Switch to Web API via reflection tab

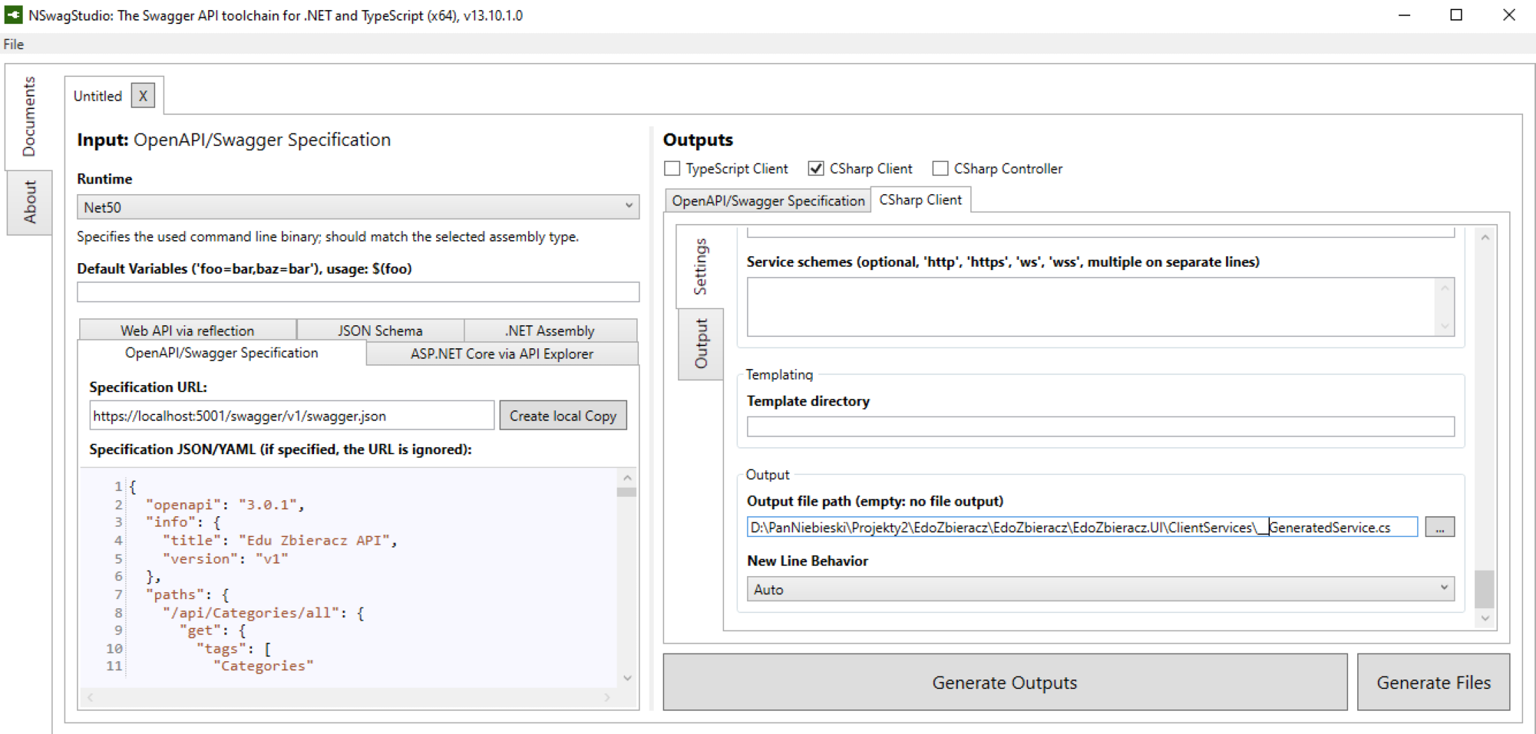pyautogui.click(x=187, y=331)
